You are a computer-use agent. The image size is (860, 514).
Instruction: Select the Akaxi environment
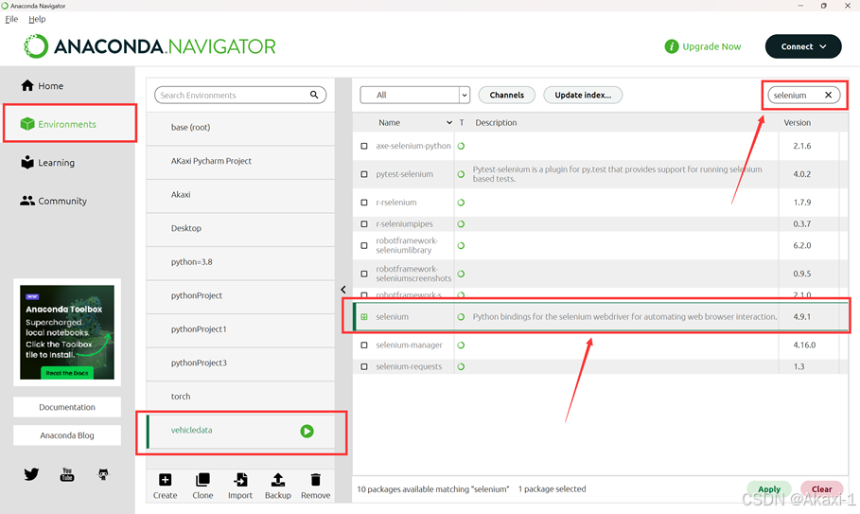240,195
